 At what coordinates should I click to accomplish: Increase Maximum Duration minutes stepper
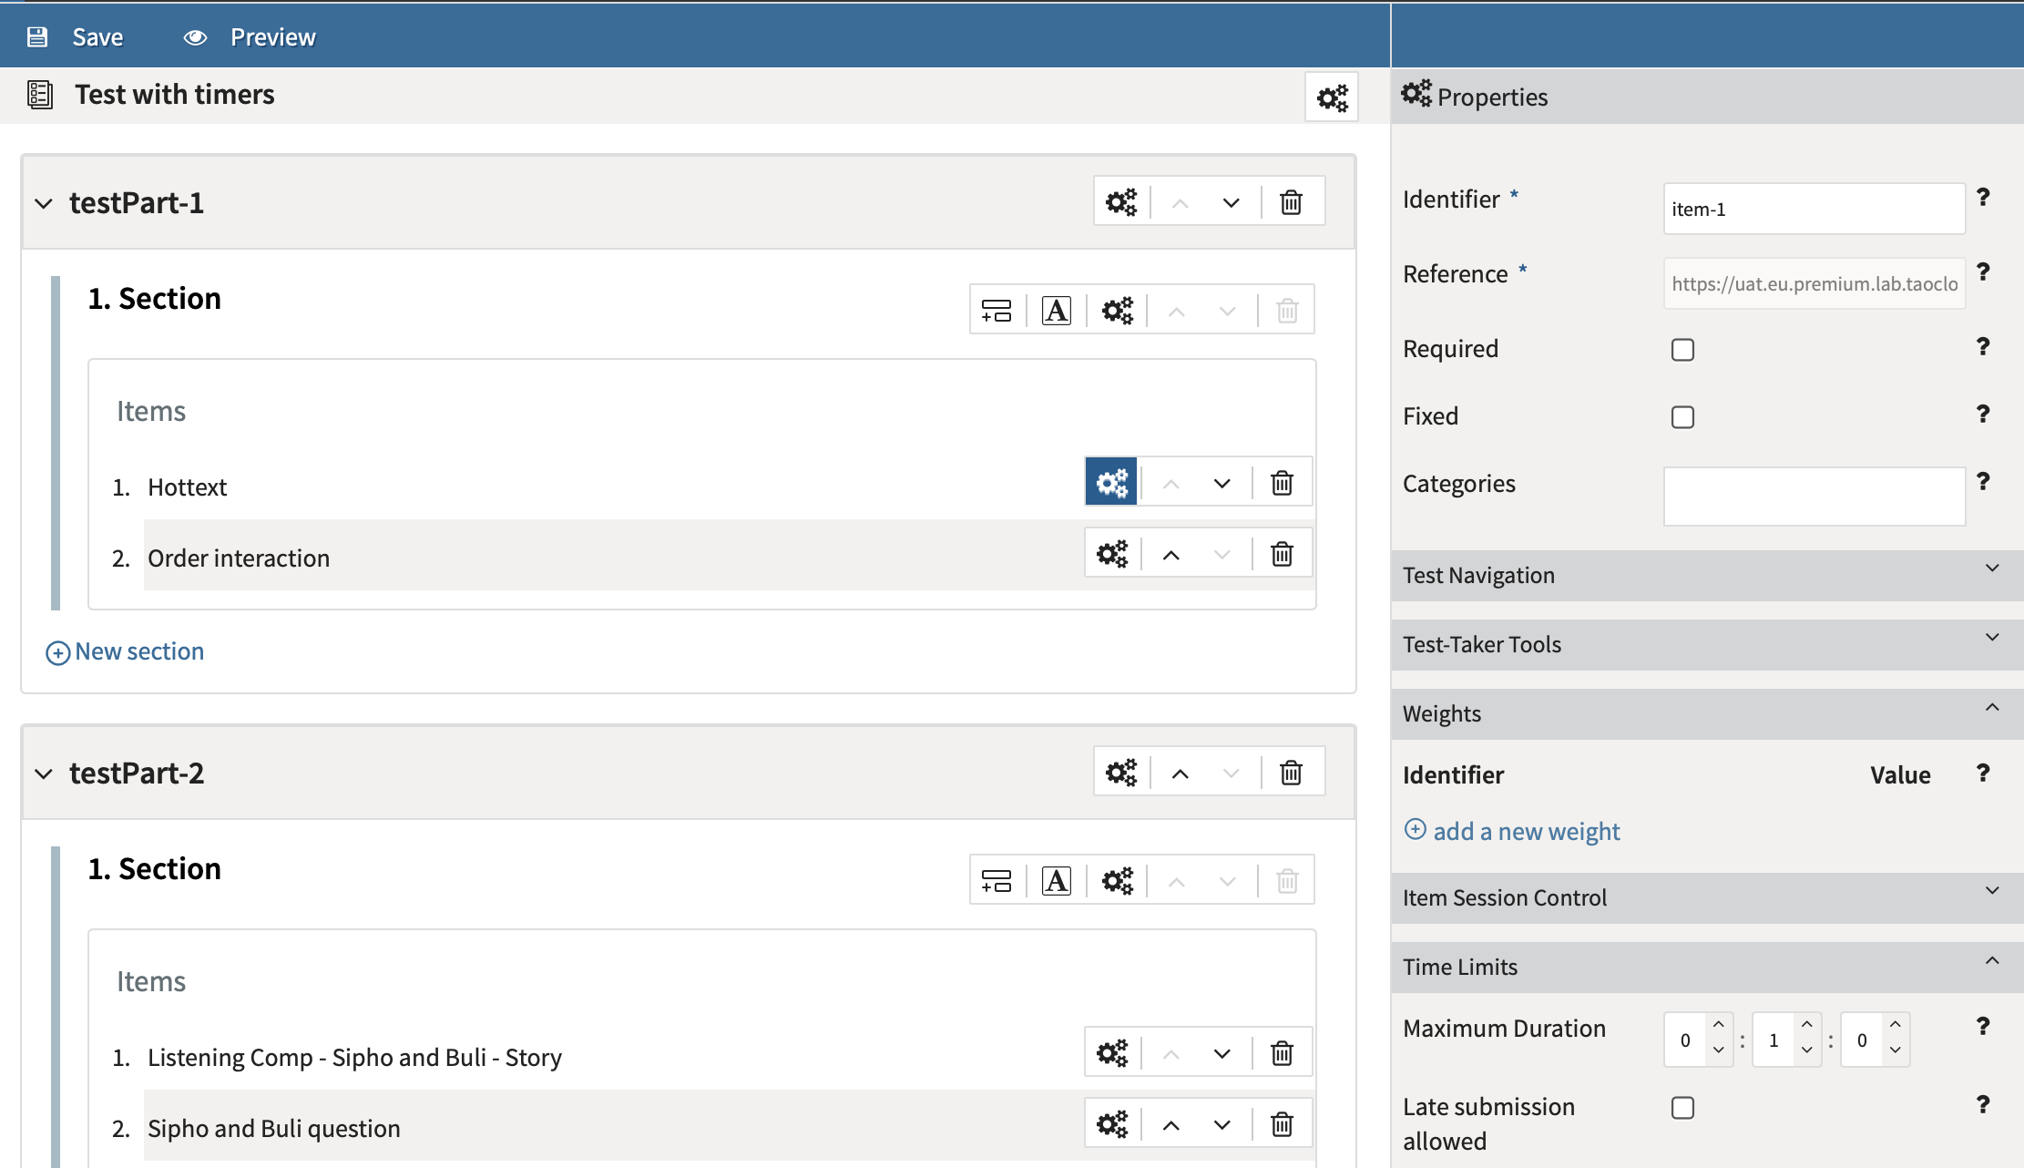1807,1025
